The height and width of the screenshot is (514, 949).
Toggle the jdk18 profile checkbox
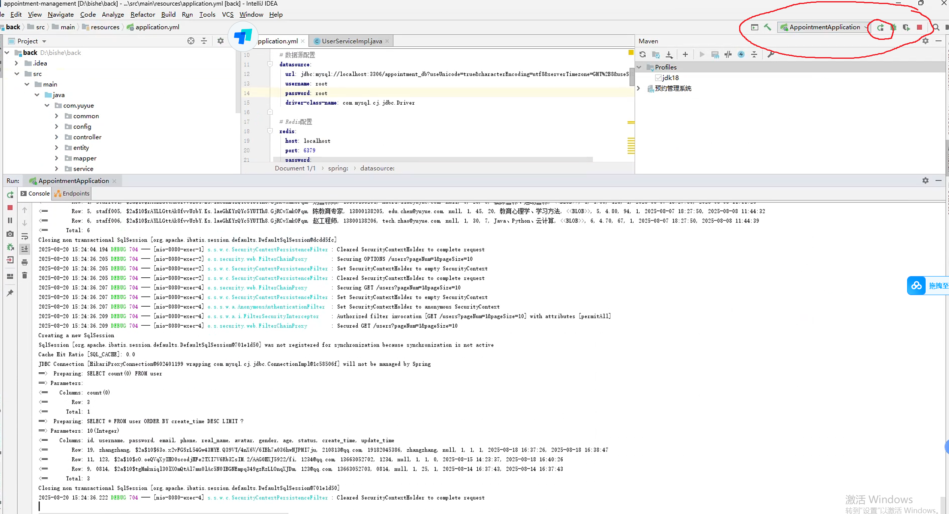point(658,78)
